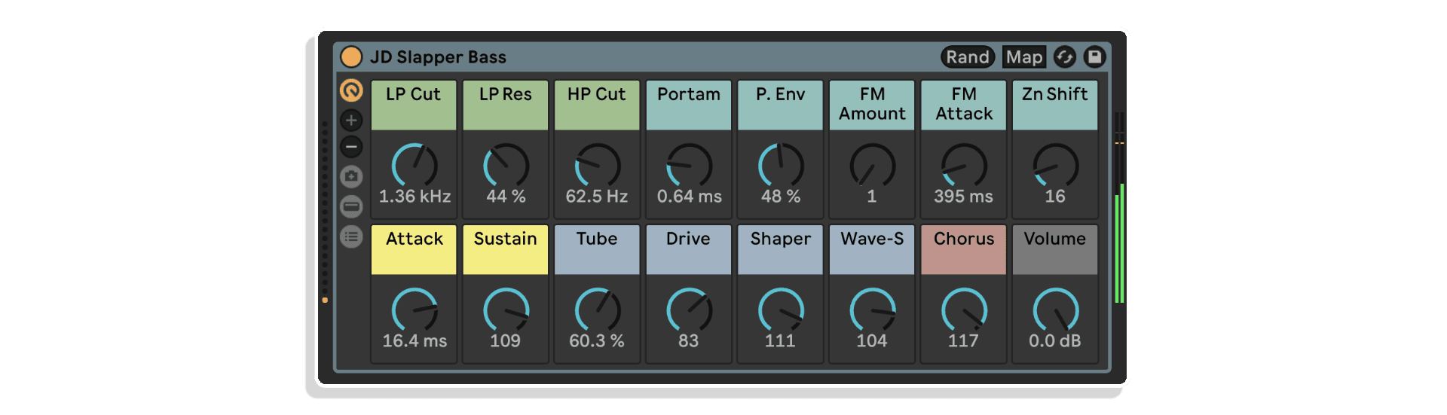Click the FM Attack knob
The width and height of the screenshot is (1447, 415).
[964, 166]
